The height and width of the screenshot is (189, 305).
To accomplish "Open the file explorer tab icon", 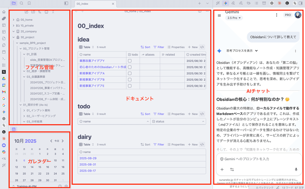I will 14,3.
